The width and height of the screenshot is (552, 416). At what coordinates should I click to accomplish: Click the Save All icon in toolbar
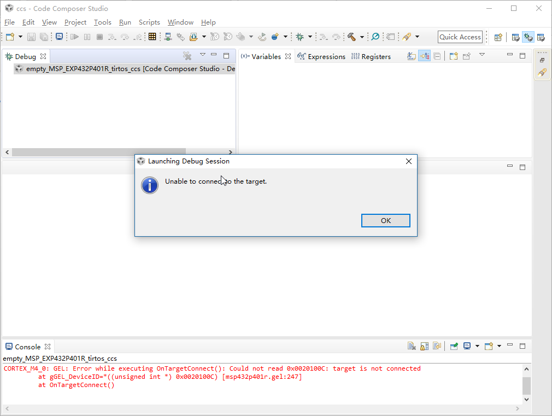click(x=44, y=37)
